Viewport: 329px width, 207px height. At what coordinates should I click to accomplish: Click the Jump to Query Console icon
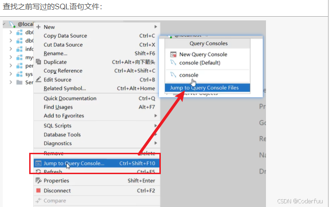(38, 163)
